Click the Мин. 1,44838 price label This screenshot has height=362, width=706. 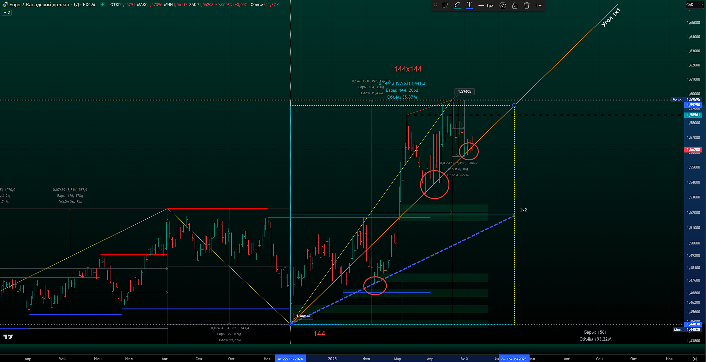(687, 330)
